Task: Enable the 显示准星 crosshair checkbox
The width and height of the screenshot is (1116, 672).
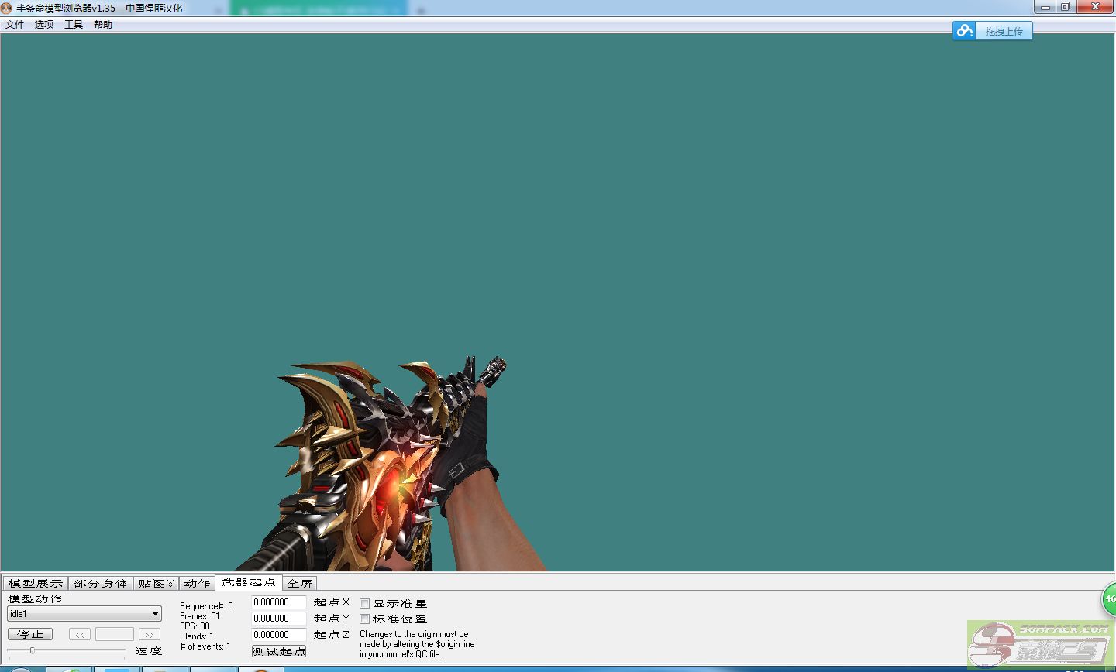Action: point(364,603)
